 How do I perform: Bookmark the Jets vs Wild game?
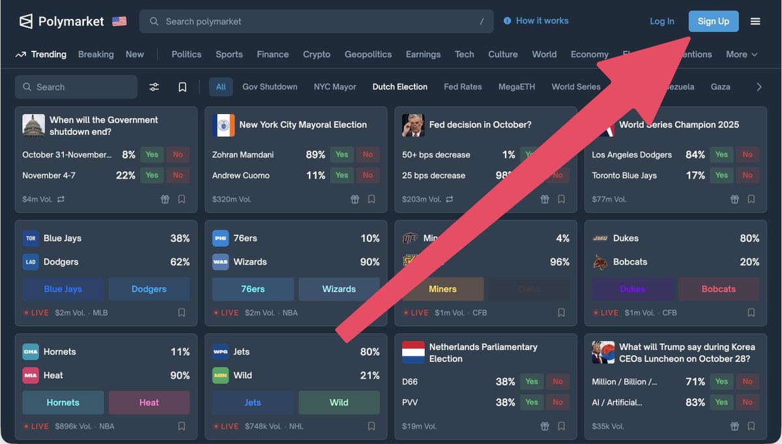371,426
